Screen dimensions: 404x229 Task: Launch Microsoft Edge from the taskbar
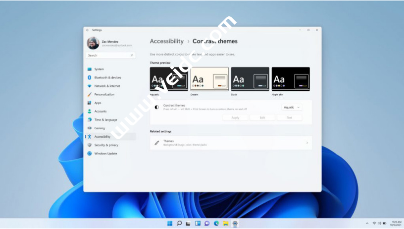pos(216,224)
